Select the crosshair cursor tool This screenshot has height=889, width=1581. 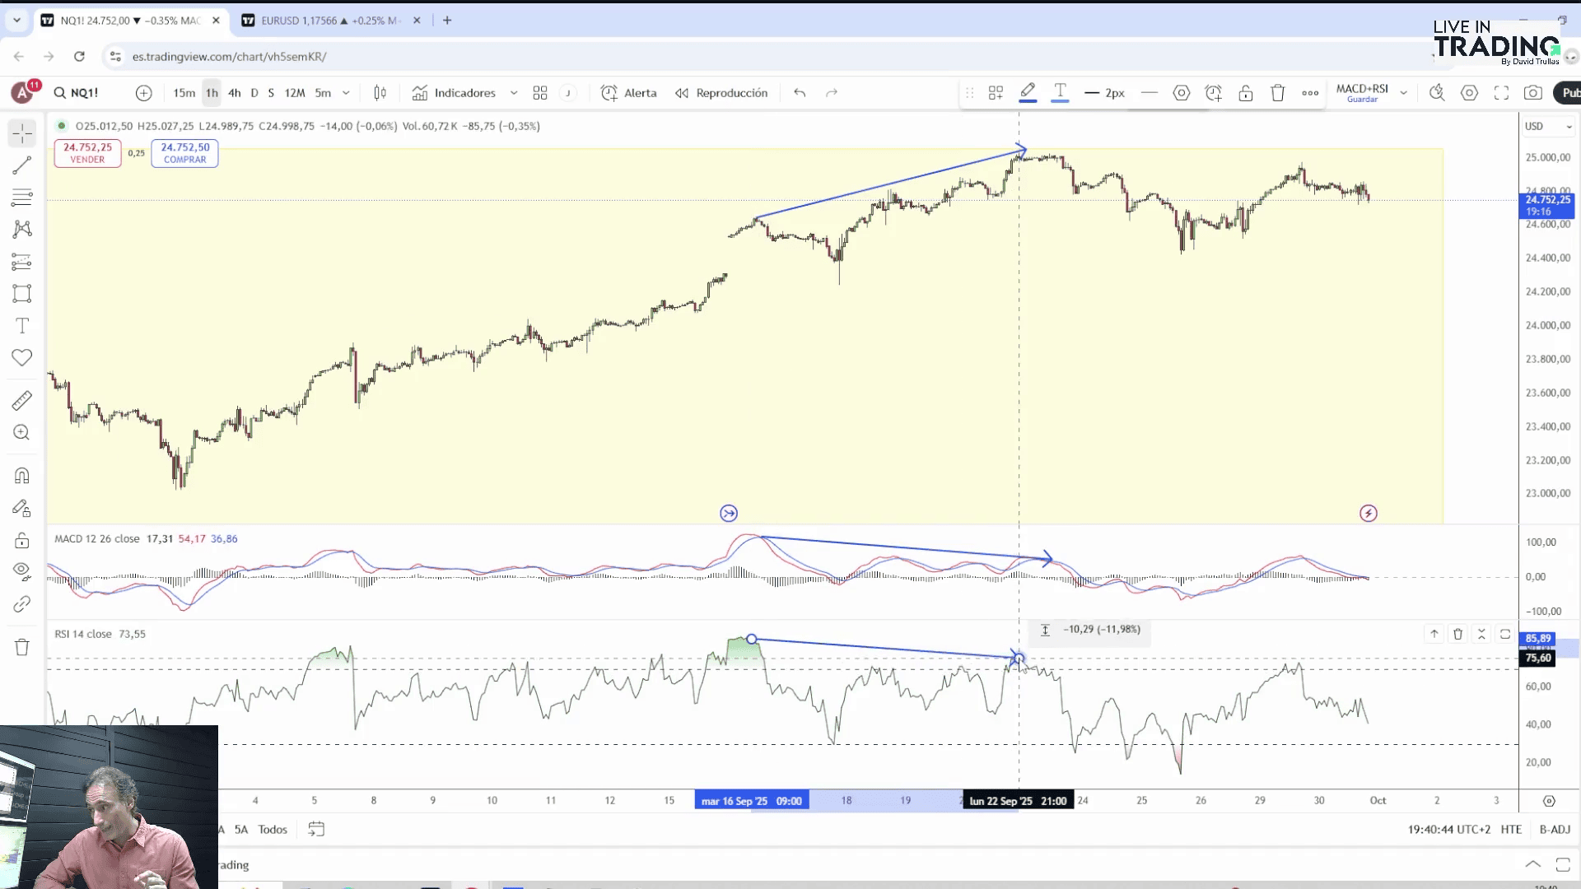[22, 133]
